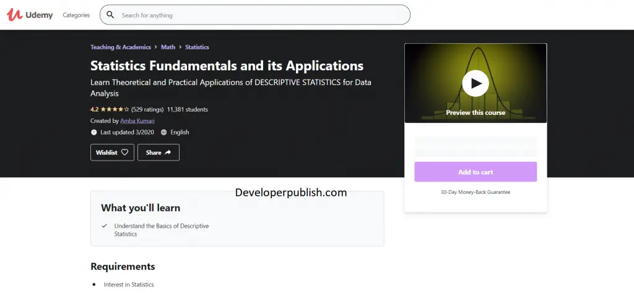Image resolution: width=634 pixels, height=300 pixels.
Task: Click the Udemy logo icon
Action: [x=14, y=15]
